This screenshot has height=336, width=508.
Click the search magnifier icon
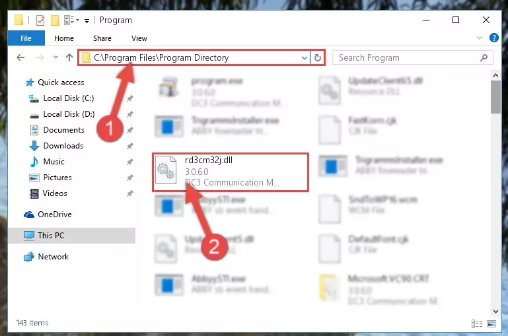[x=484, y=57]
